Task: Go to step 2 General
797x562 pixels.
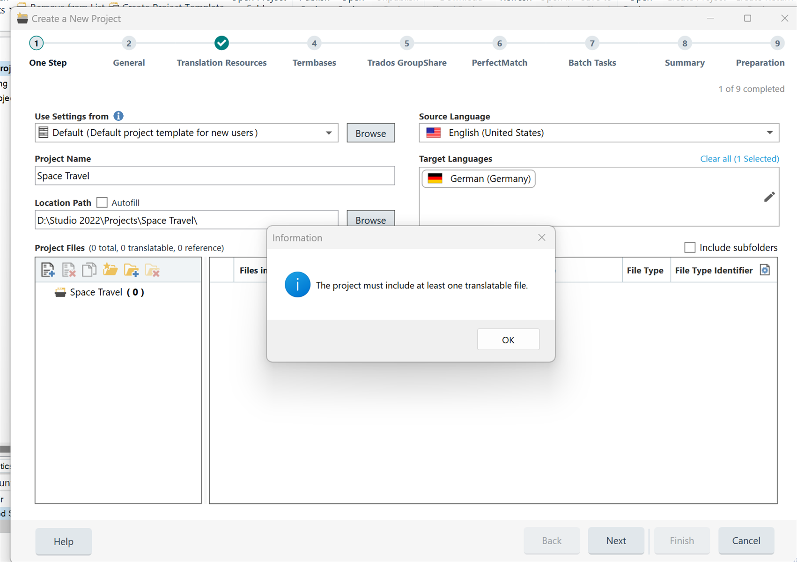Action: coord(129,52)
